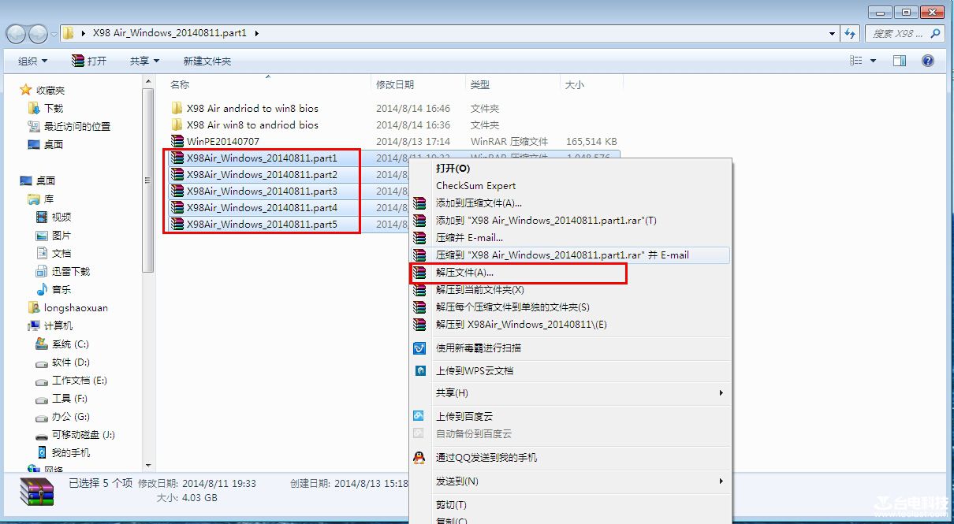
Task: Click 新建文件夹 button
Action: [207, 61]
